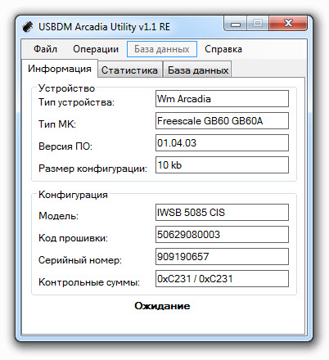This screenshot has height=360, width=329.
Task: Click the Тип МК field with Freescale GB60
Action: coord(222,120)
